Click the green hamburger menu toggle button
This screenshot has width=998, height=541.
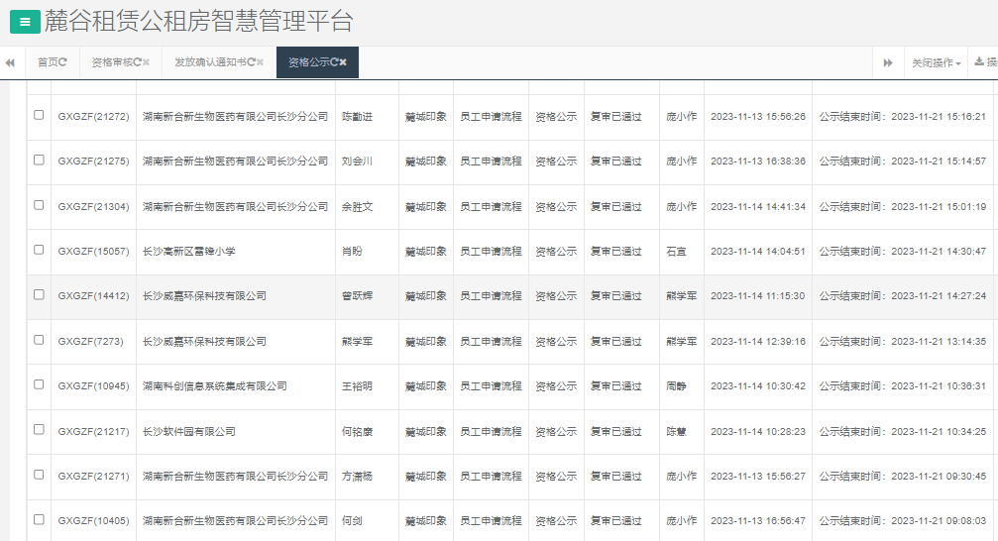point(25,22)
